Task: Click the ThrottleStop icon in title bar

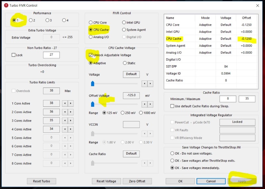Action: (x=6, y=5)
